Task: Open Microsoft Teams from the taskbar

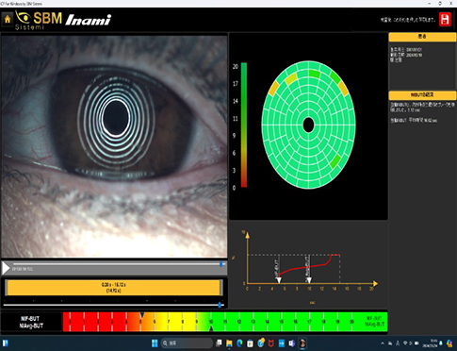Action: [x=292, y=343]
